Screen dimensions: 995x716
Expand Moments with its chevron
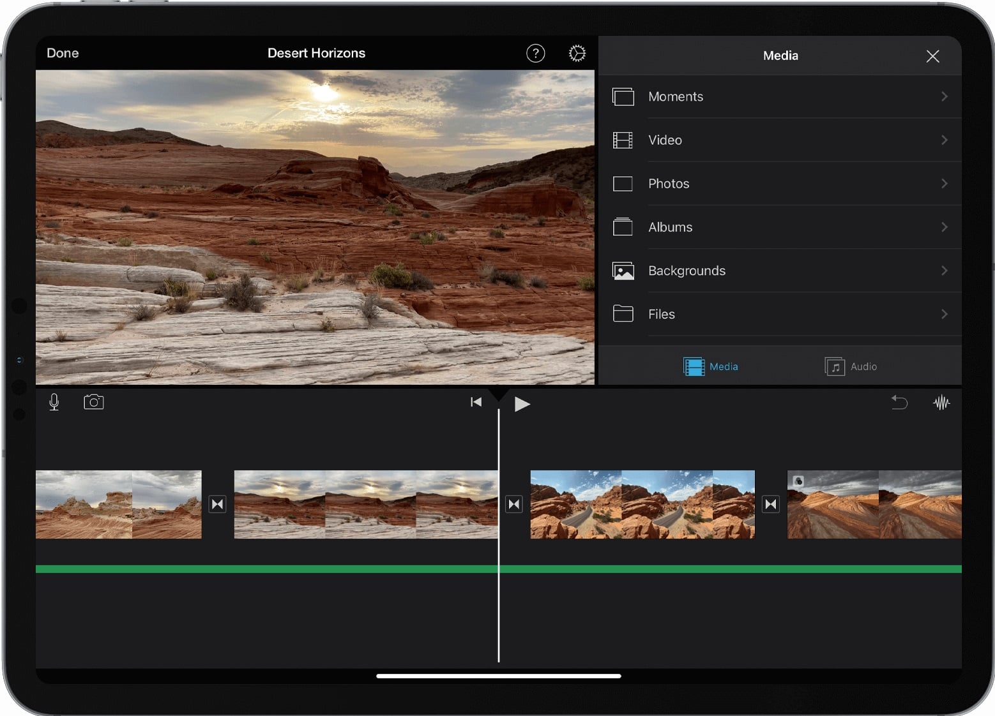[944, 96]
